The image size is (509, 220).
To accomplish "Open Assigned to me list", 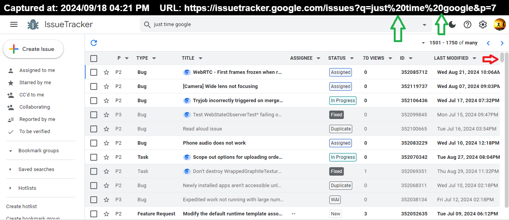I will (37, 70).
